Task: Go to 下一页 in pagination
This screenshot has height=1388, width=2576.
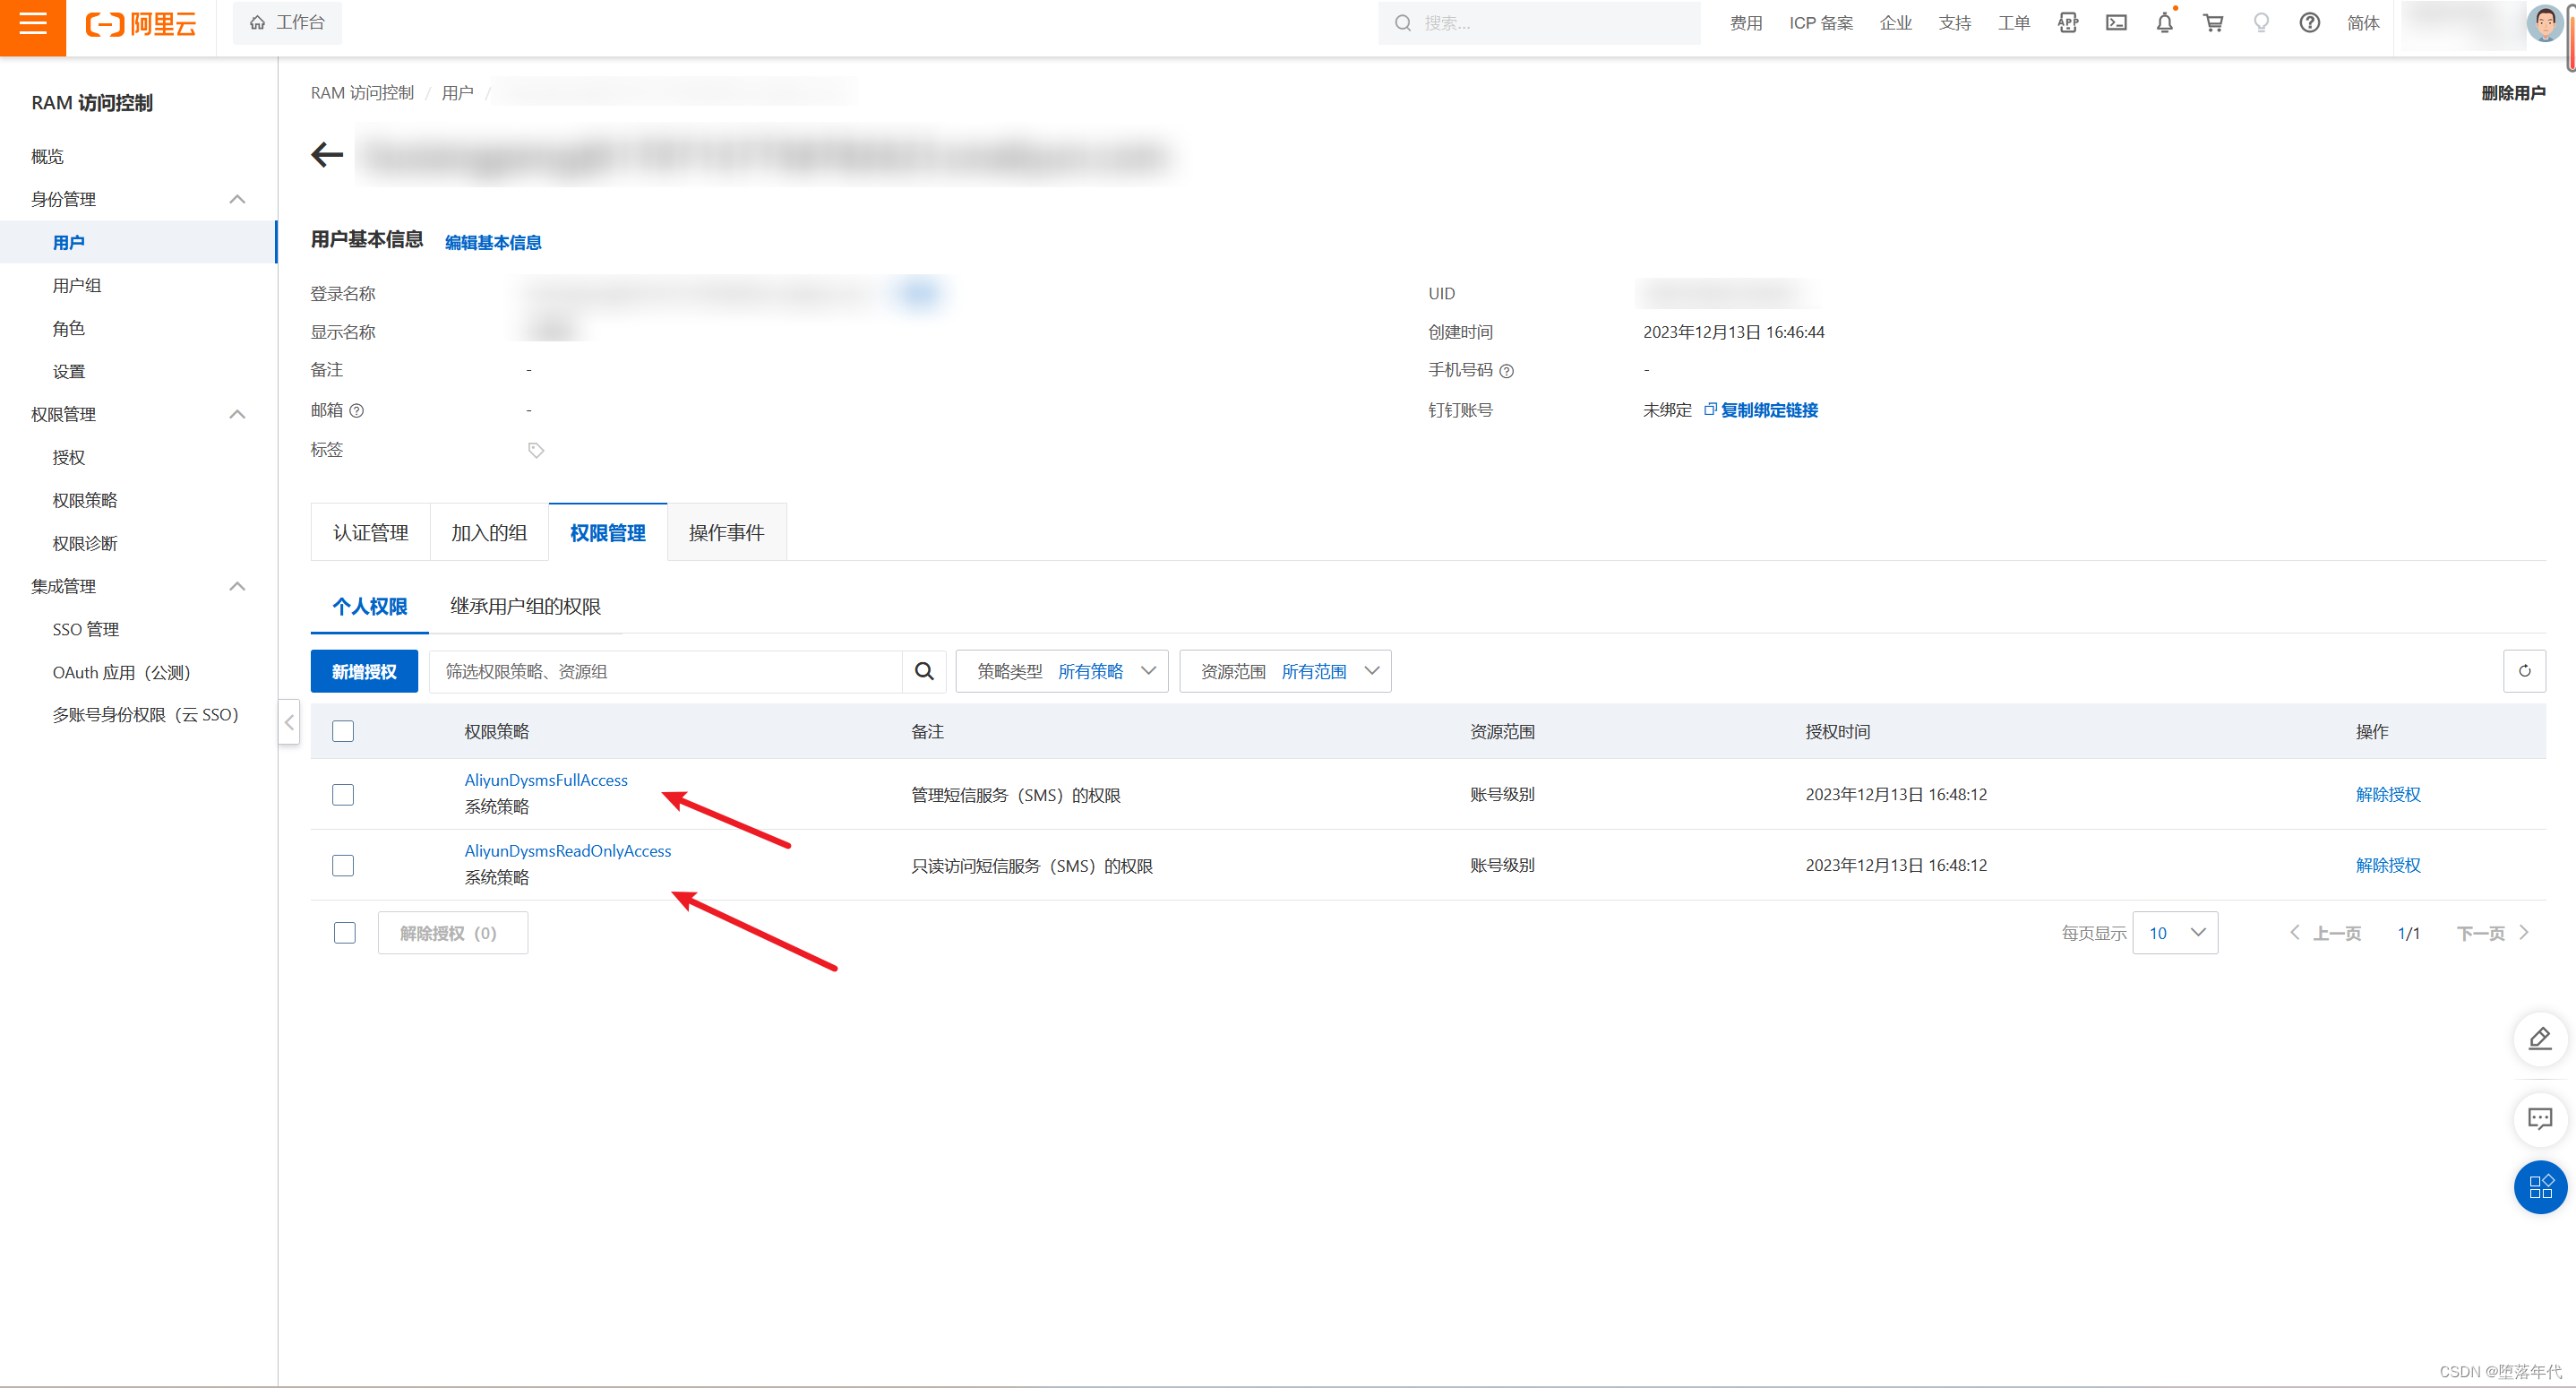Action: 2492,933
